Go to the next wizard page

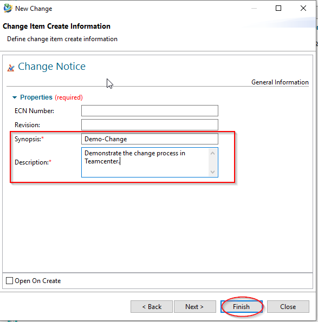(x=195, y=307)
